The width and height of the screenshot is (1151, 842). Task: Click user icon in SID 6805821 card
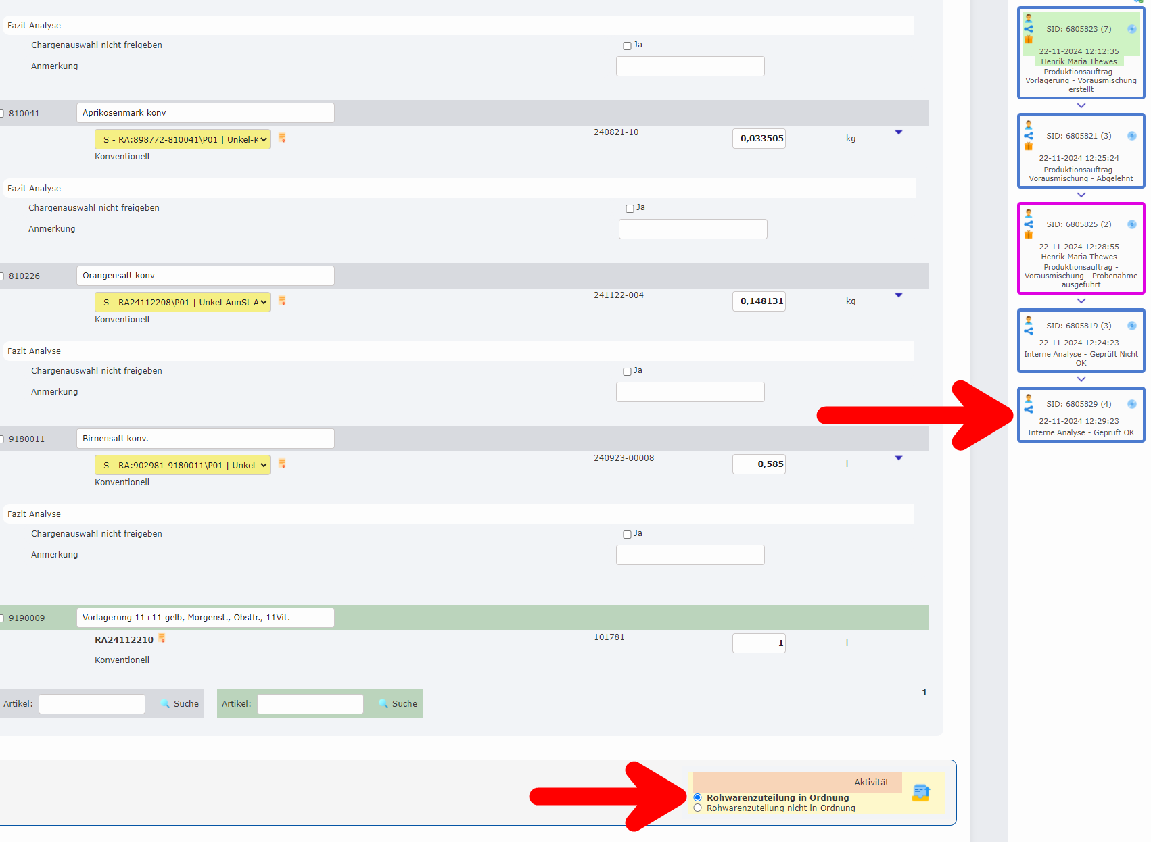click(x=1029, y=125)
